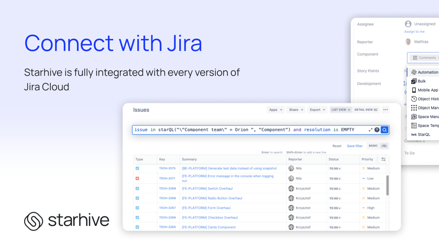The image size is (439, 250).
Task: Open the Apps dropdown
Action: click(x=276, y=110)
